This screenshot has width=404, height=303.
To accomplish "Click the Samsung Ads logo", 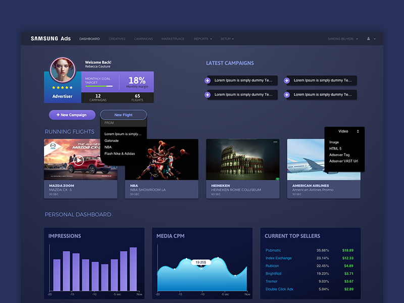I will click(50, 39).
